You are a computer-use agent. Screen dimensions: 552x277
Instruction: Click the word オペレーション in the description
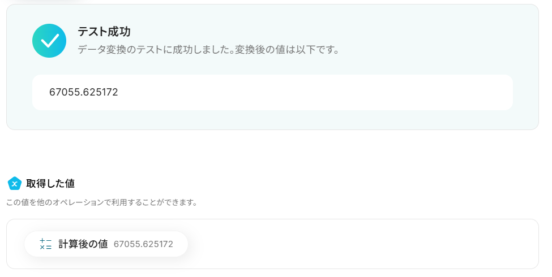78,202
